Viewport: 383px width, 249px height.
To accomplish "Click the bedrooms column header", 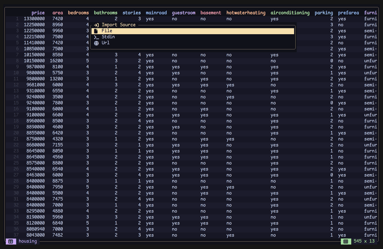I will coord(79,13).
